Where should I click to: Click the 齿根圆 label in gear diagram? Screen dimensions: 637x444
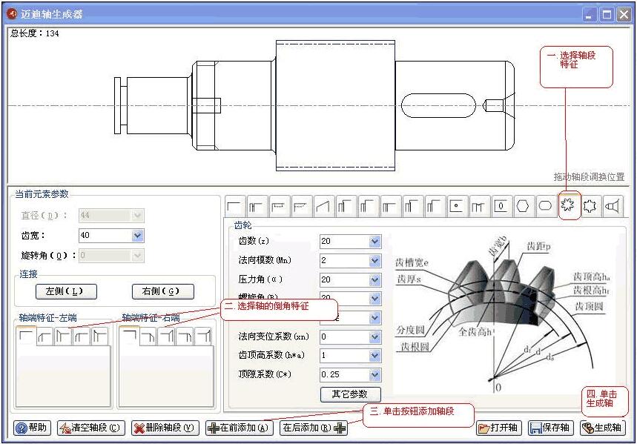pos(415,347)
